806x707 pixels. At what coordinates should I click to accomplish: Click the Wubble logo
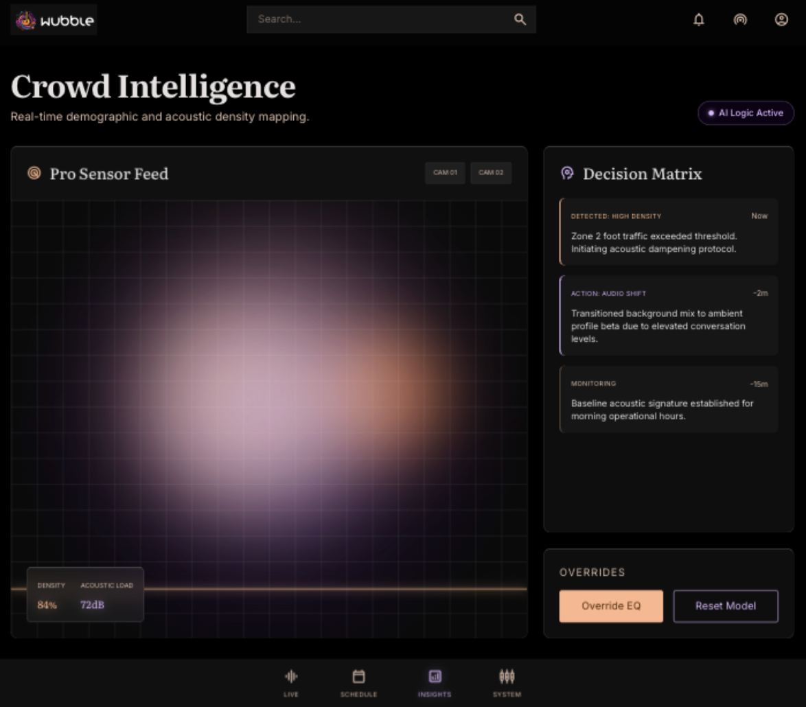(x=54, y=20)
